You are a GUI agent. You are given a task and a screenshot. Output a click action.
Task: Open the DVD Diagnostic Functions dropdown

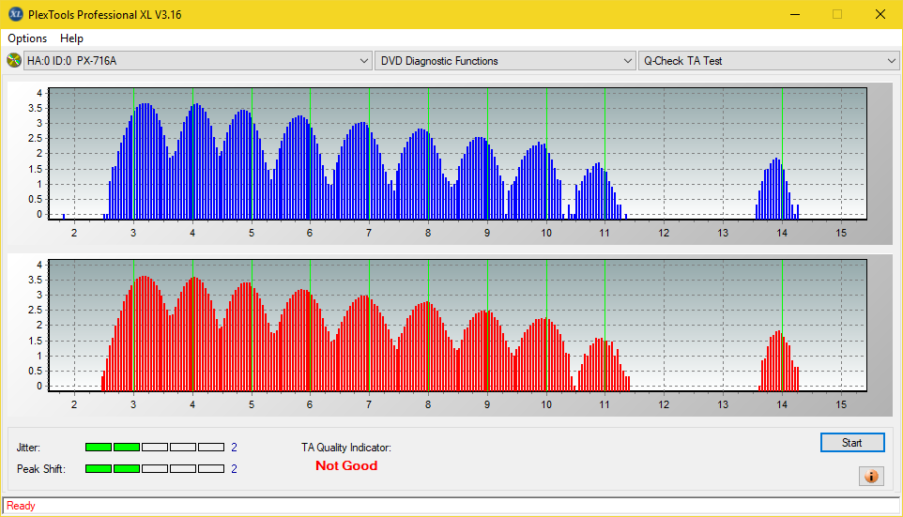click(504, 60)
